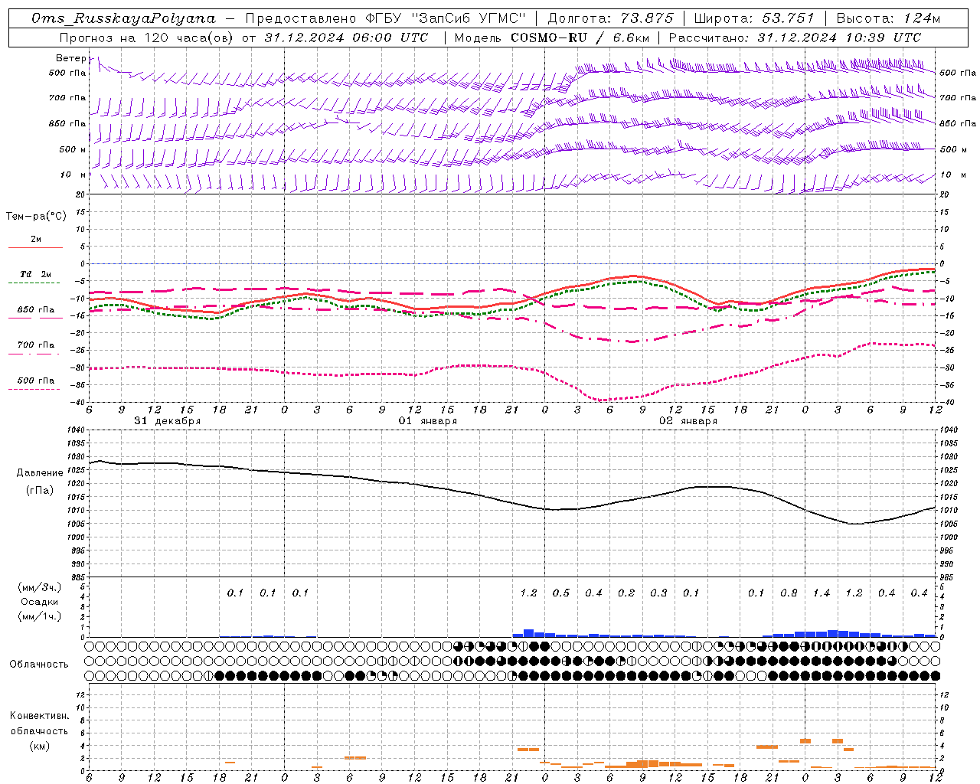Select the (мм/3ч.) units label
The width and height of the screenshot is (980, 784).
pyautogui.click(x=40, y=588)
